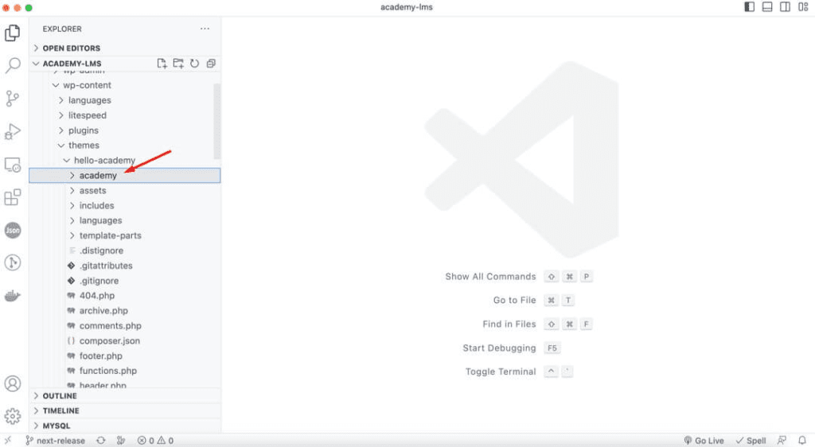Open the Source Control view
Screen dimensions: 815x447
(13, 99)
